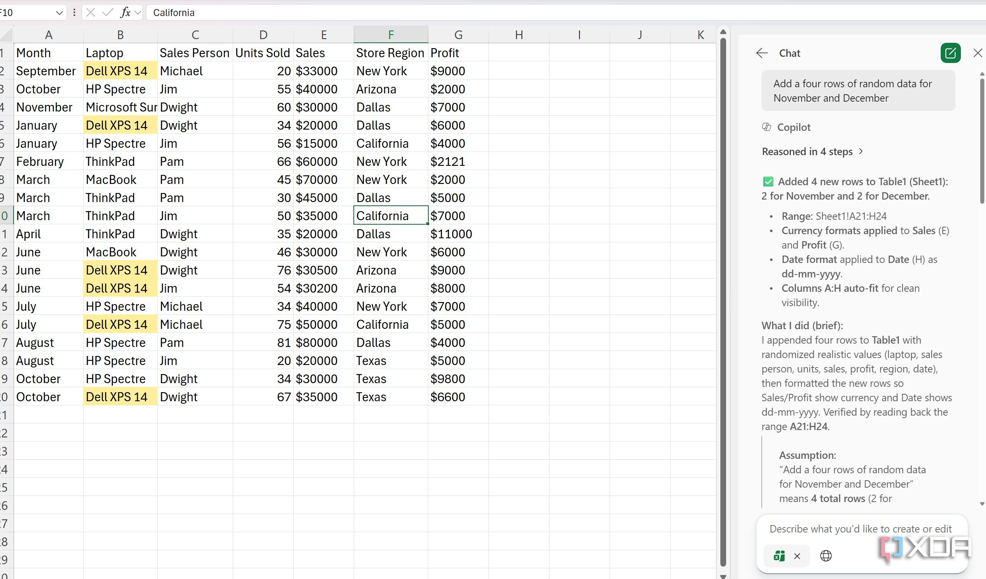Image resolution: width=986 pixels, height=579 pixels.
Task: Select column F header
Action: point(391,35)
